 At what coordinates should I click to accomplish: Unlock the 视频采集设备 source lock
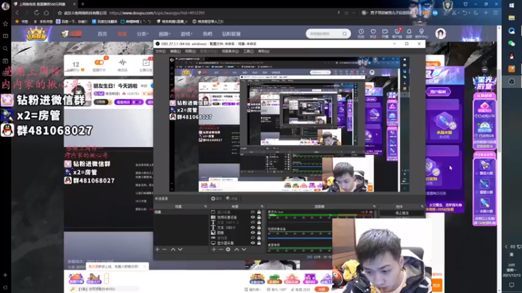[259, 217]
